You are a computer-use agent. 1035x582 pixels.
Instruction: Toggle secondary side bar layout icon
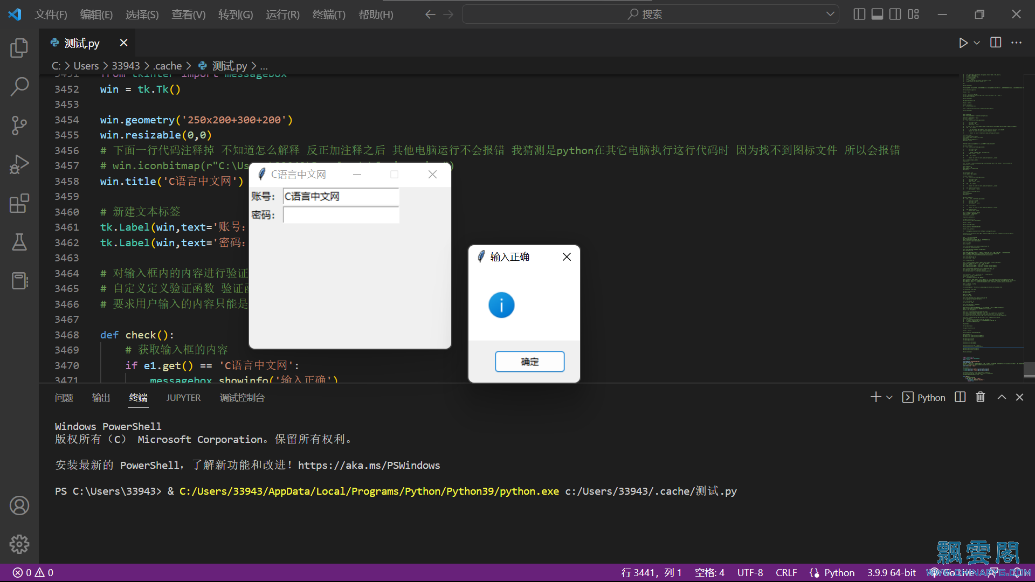[x=895, y=14]
